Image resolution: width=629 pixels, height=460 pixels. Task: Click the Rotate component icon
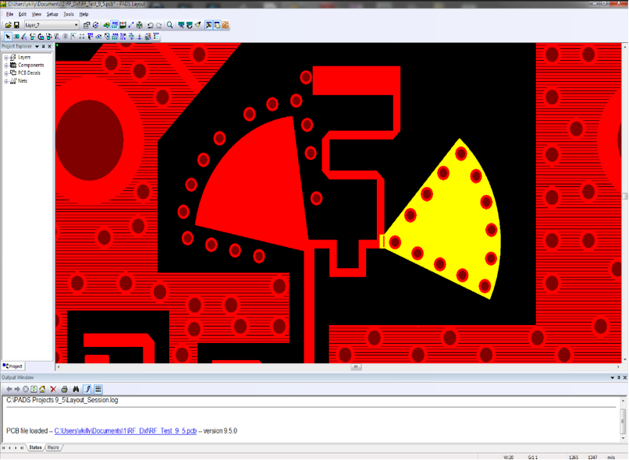pyautogui.click(x=33, y=37)
